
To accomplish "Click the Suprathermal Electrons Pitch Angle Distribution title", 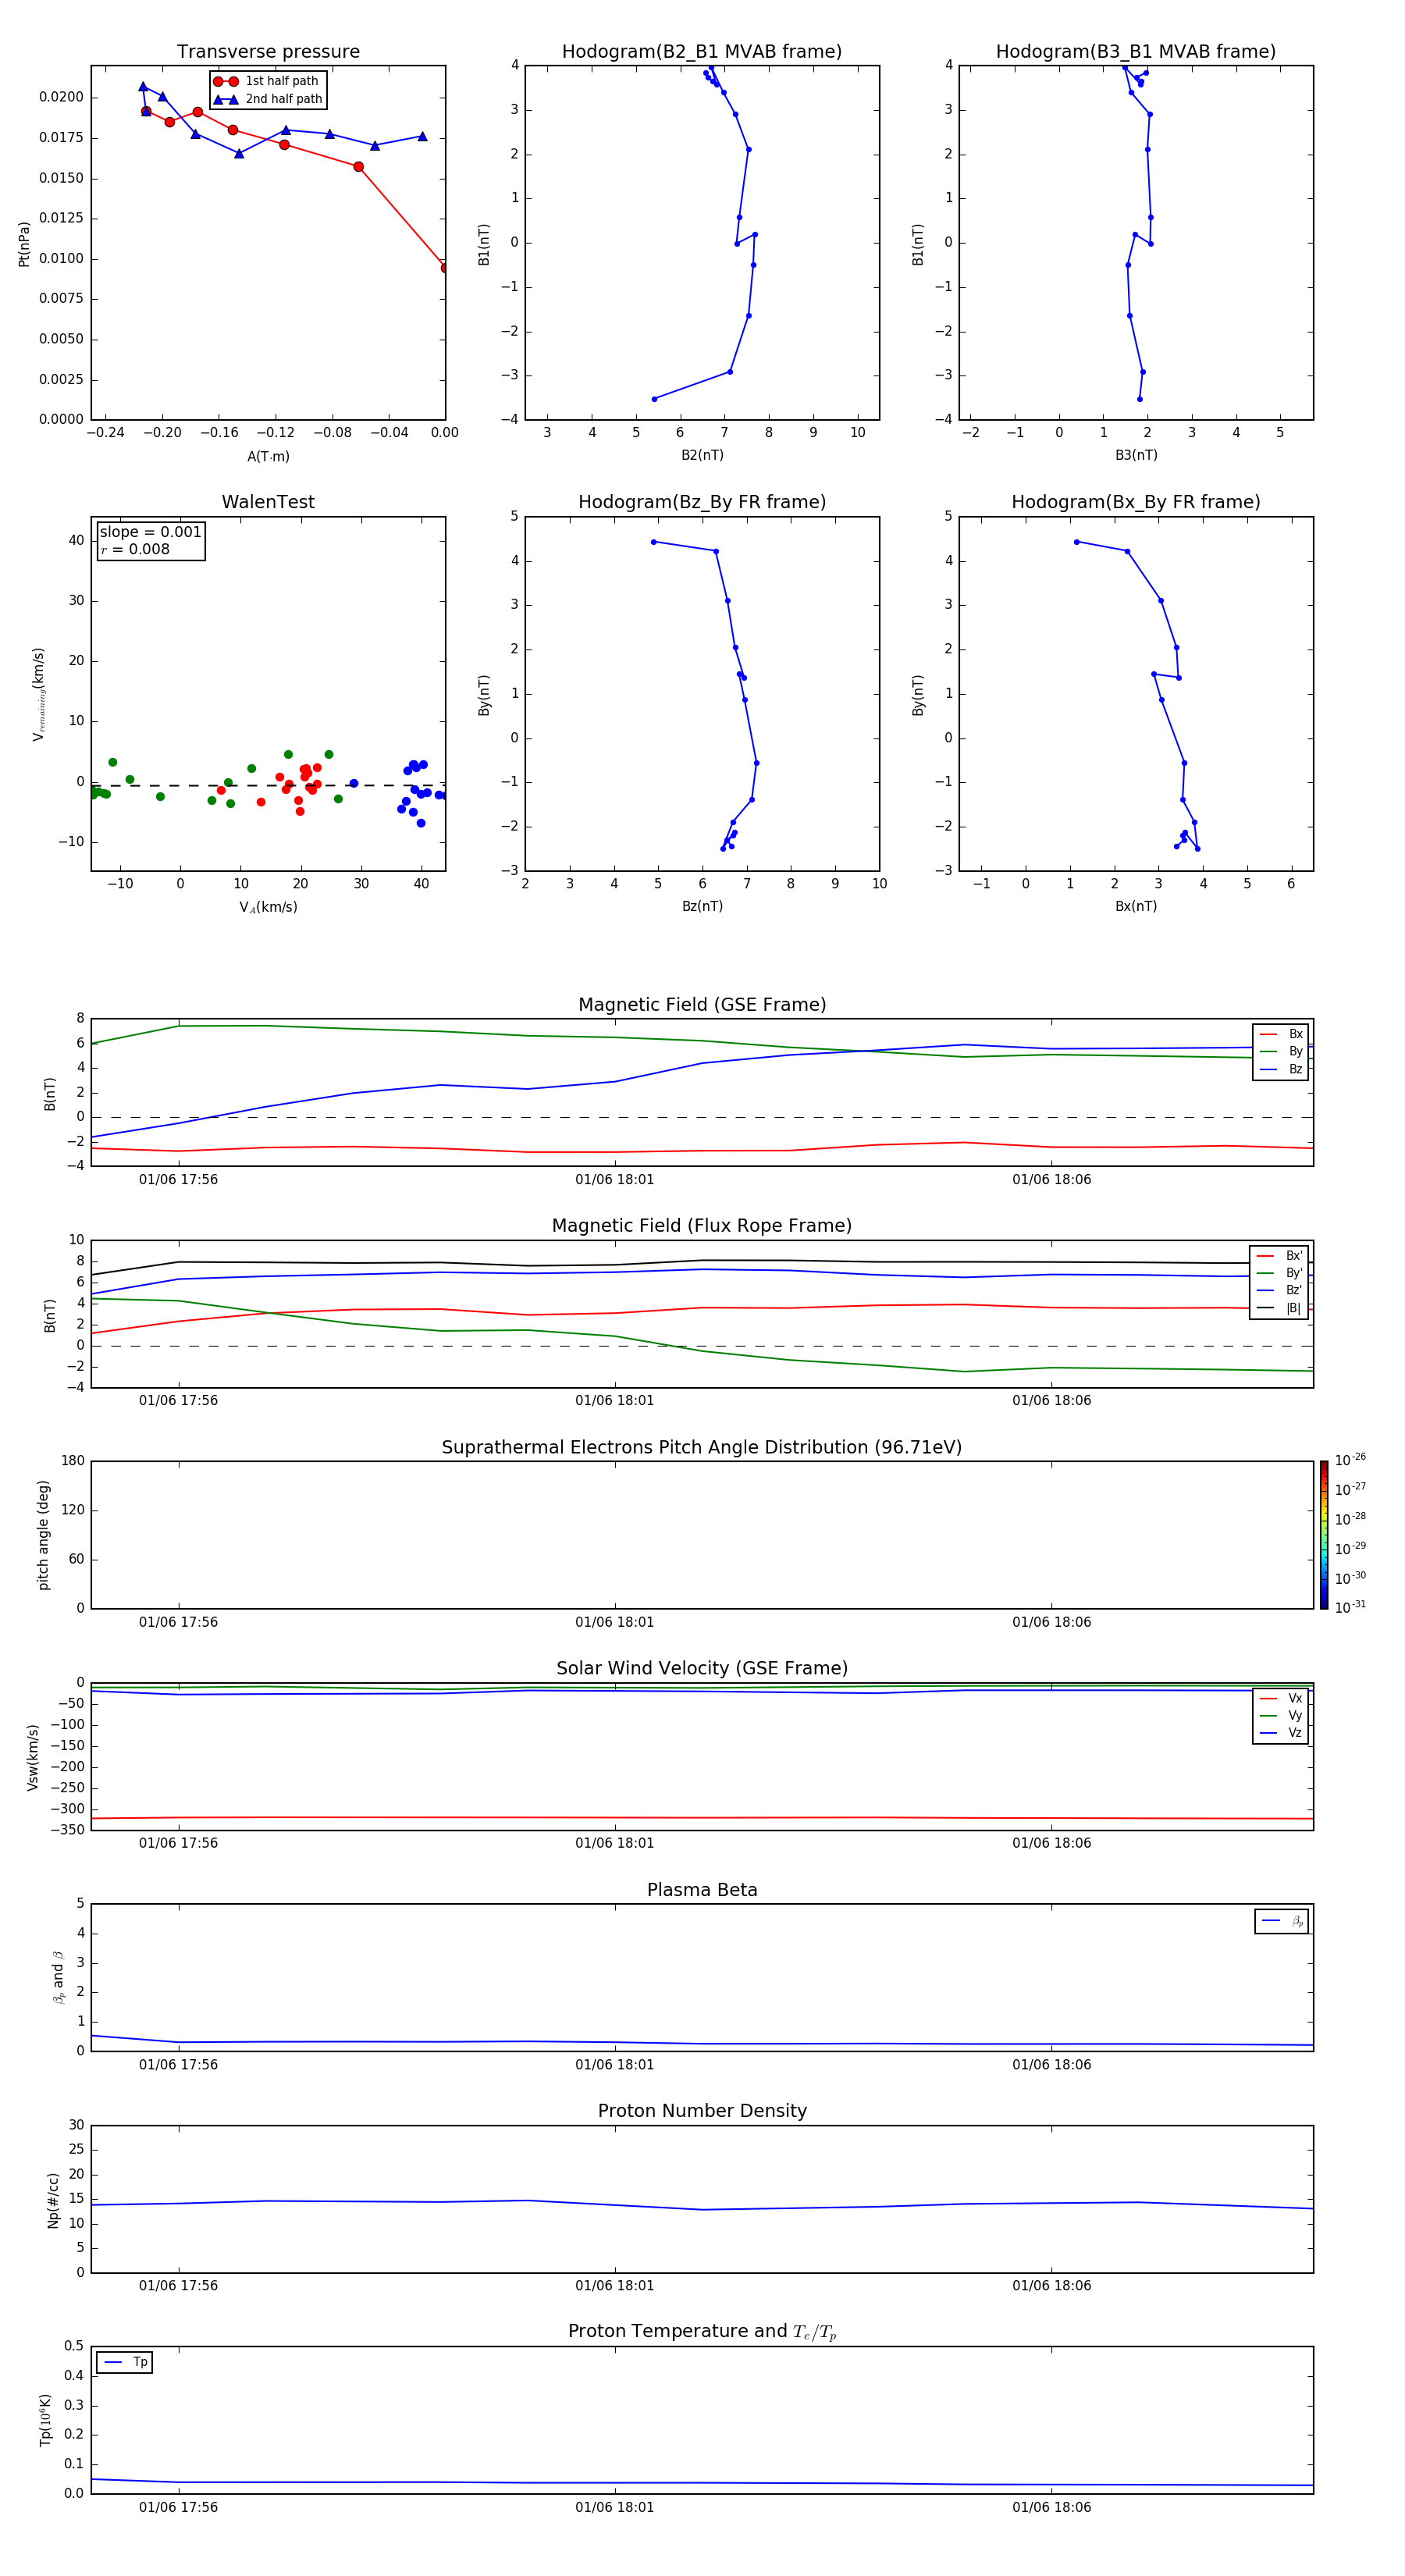I will [702, 1448].
